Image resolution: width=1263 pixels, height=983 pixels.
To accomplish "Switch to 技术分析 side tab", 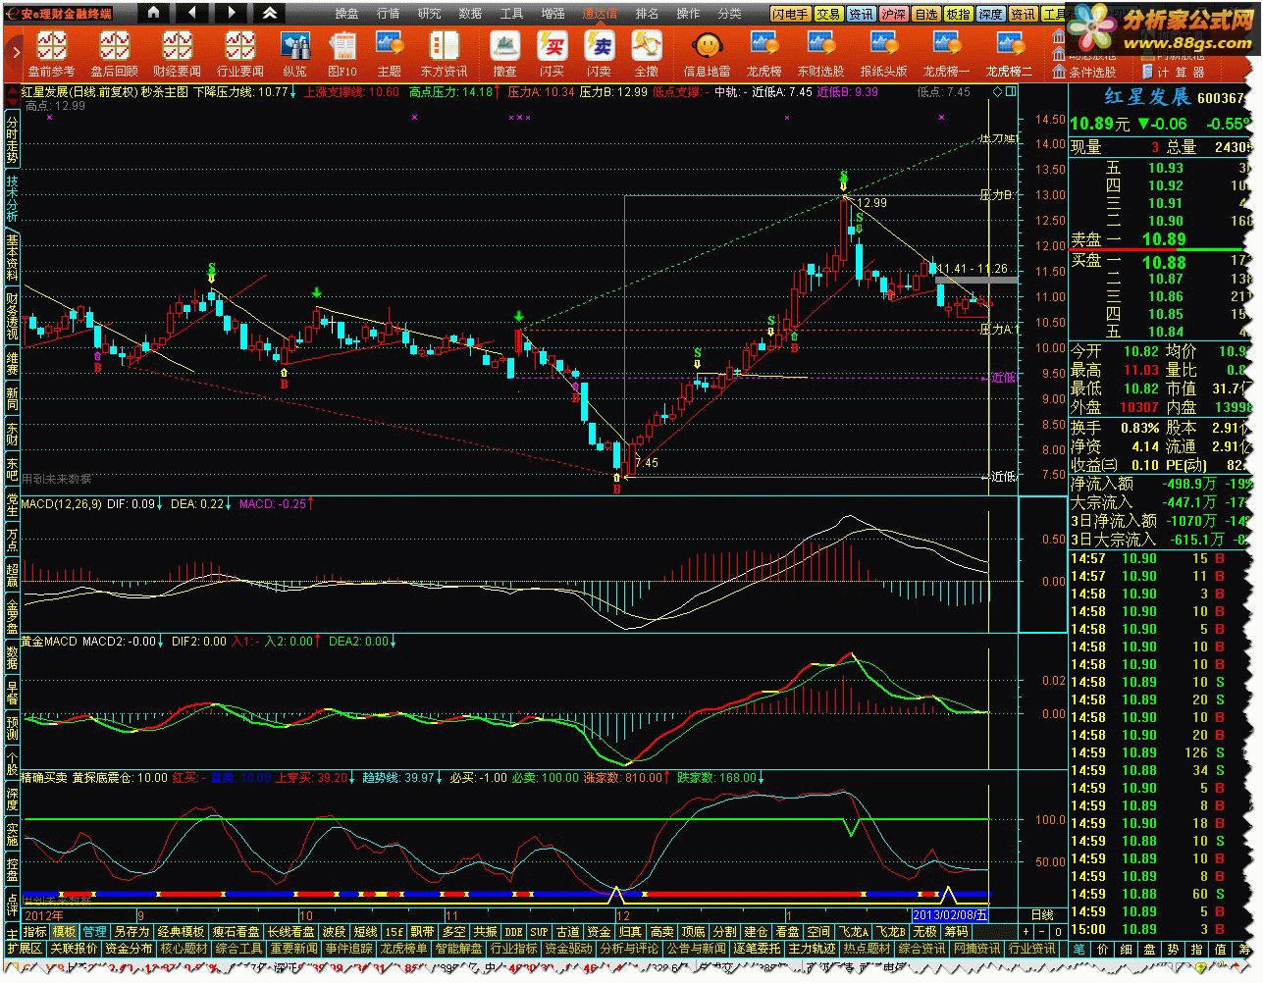I will [x=12, y=198].
